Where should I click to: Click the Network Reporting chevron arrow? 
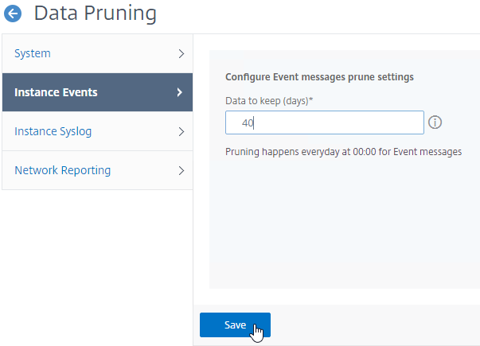181,170
